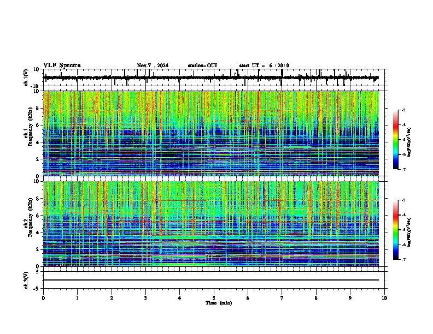Click the date label 'Nov.7 , 2024'

[153, 65]
